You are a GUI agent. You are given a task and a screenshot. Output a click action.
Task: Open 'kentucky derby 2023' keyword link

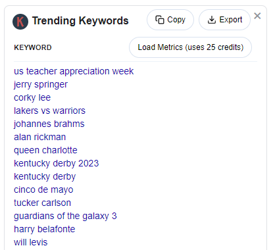[57, 163]
